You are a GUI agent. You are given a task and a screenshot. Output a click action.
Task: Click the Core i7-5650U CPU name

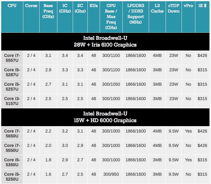(12, 134)
